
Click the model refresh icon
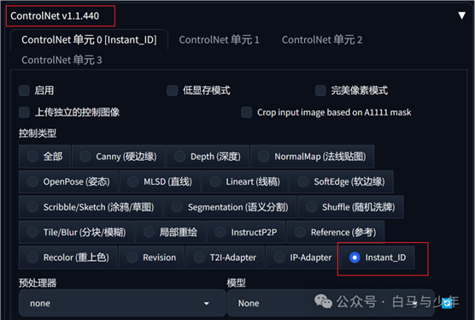(447, 303)
